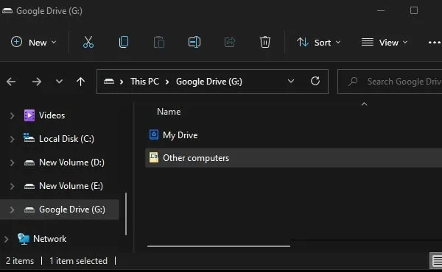This screenshot has height=272, width=442.
Task: Click the Google Drive (G:) sidebar drive icon
Action: click(x=29, y=210)
